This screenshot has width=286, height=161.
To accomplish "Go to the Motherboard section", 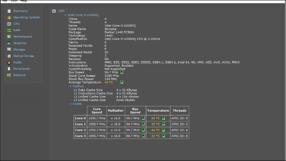I will click(23, 36).
